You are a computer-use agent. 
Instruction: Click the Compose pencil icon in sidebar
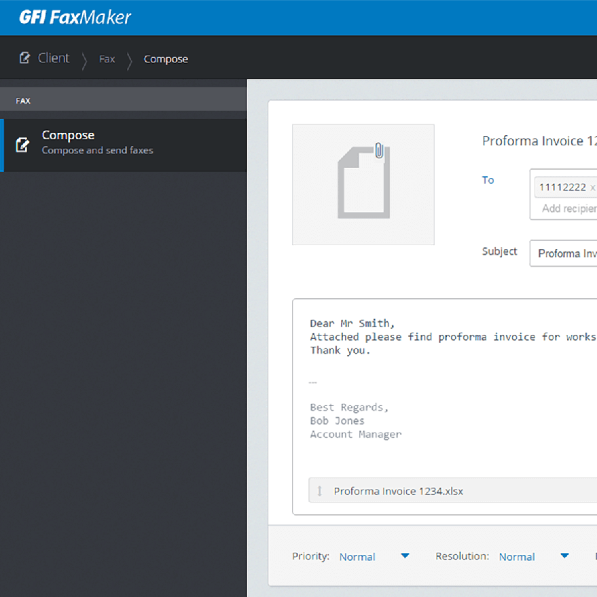click(22, 144)
